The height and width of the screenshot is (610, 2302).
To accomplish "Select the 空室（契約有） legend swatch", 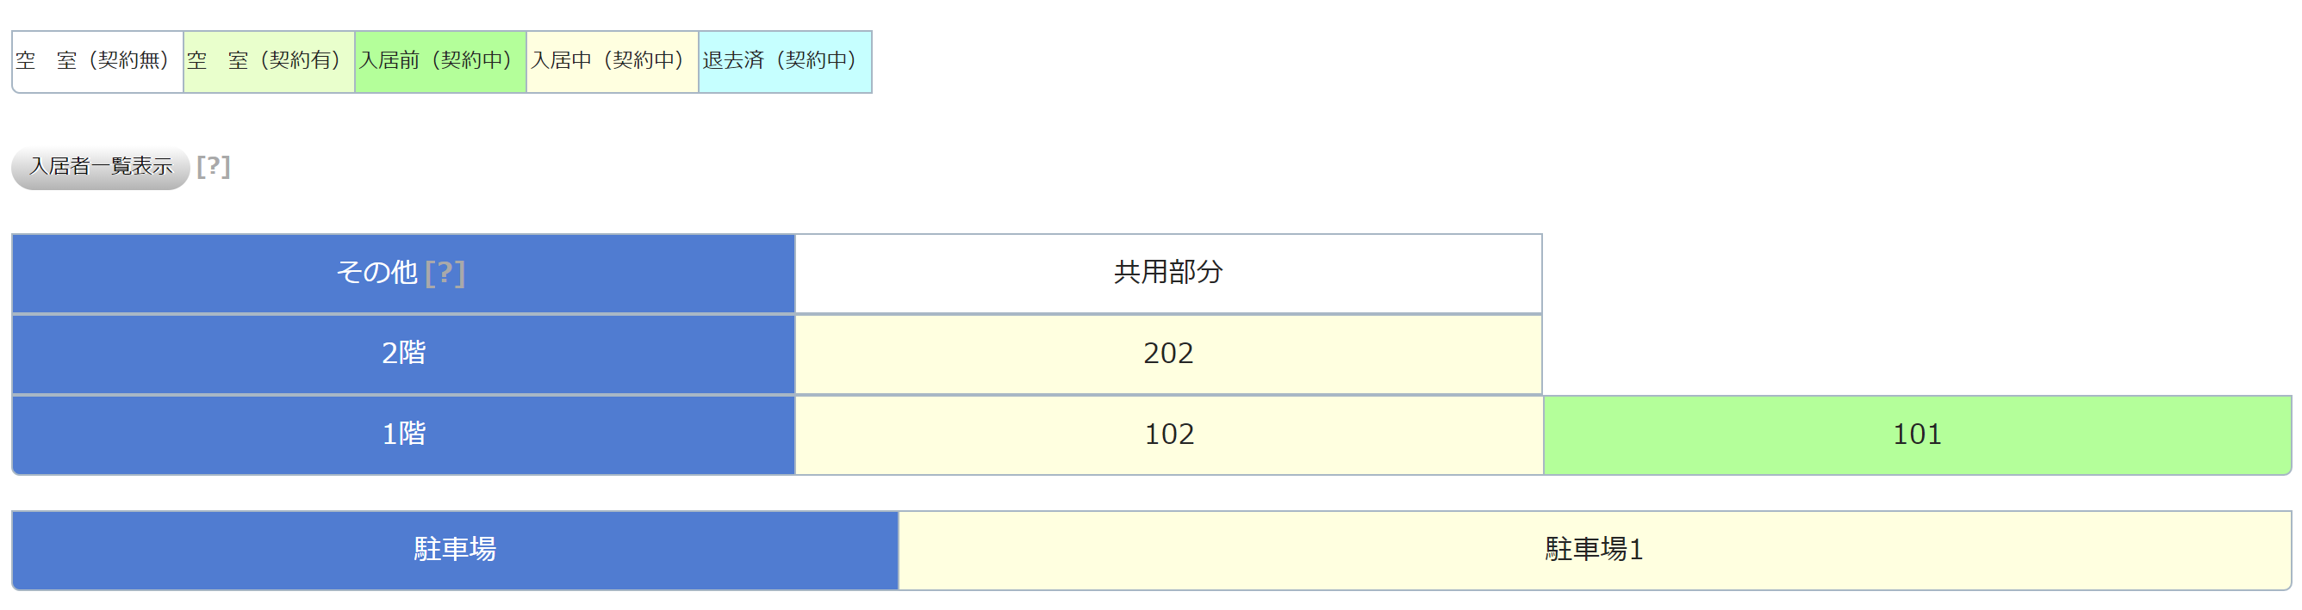I will coord(268,62).
